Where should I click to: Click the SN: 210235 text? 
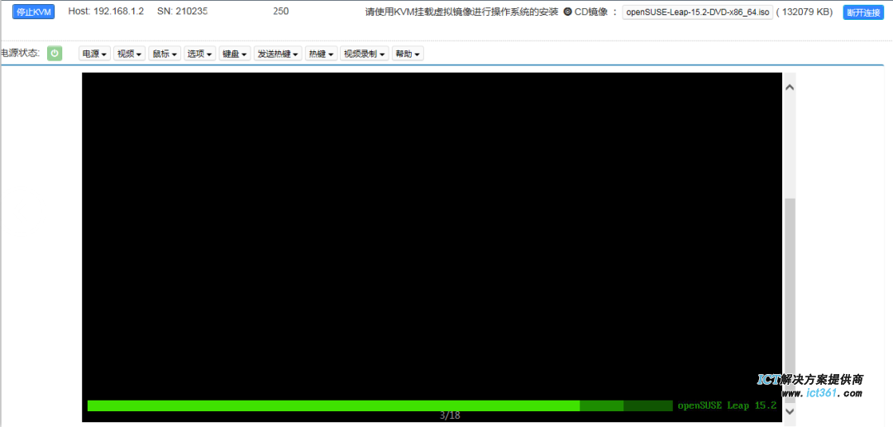(x=182, y=12)
